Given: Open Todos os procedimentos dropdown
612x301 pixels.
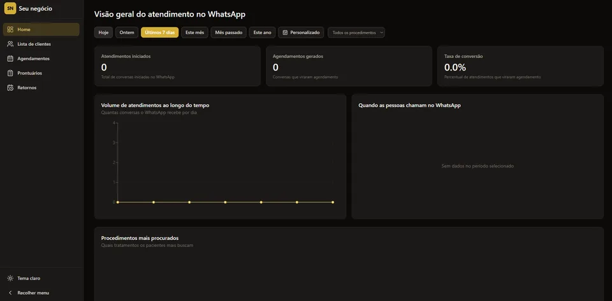Looking at the screenshot, I should [x=356, y=32].
